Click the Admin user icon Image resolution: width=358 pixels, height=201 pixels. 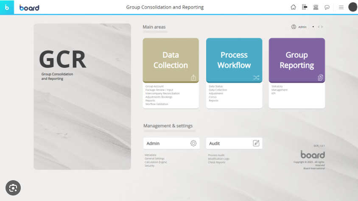pyautogui.click(x=294, y=27)
